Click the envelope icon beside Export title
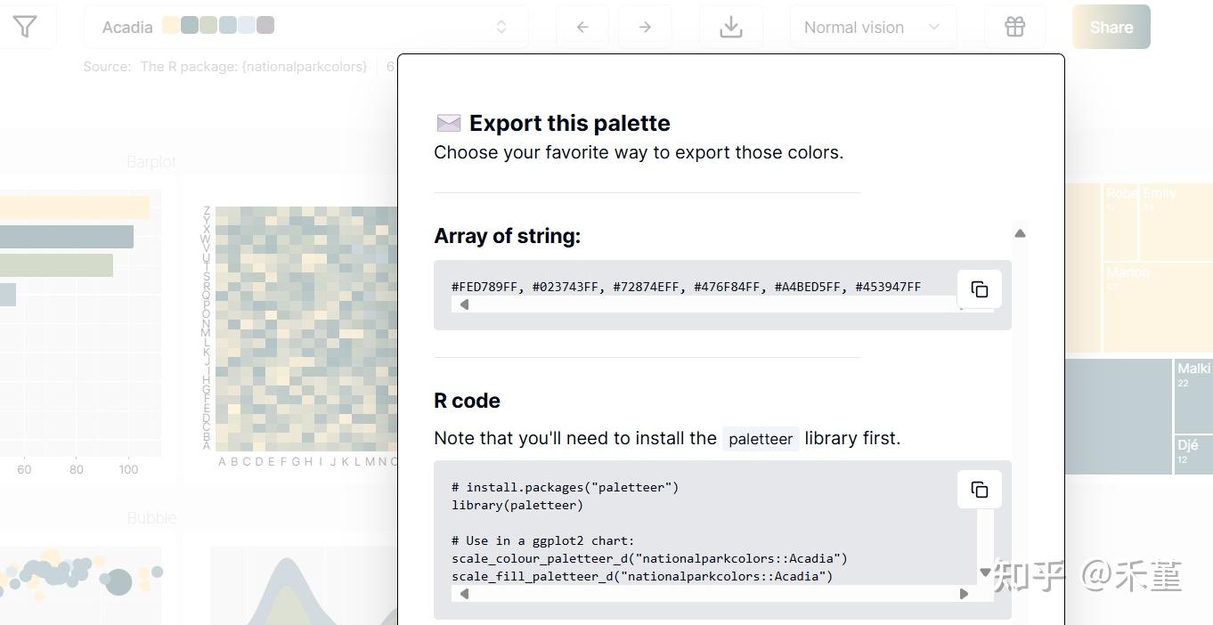The image size is (1213, 625). 449,123
